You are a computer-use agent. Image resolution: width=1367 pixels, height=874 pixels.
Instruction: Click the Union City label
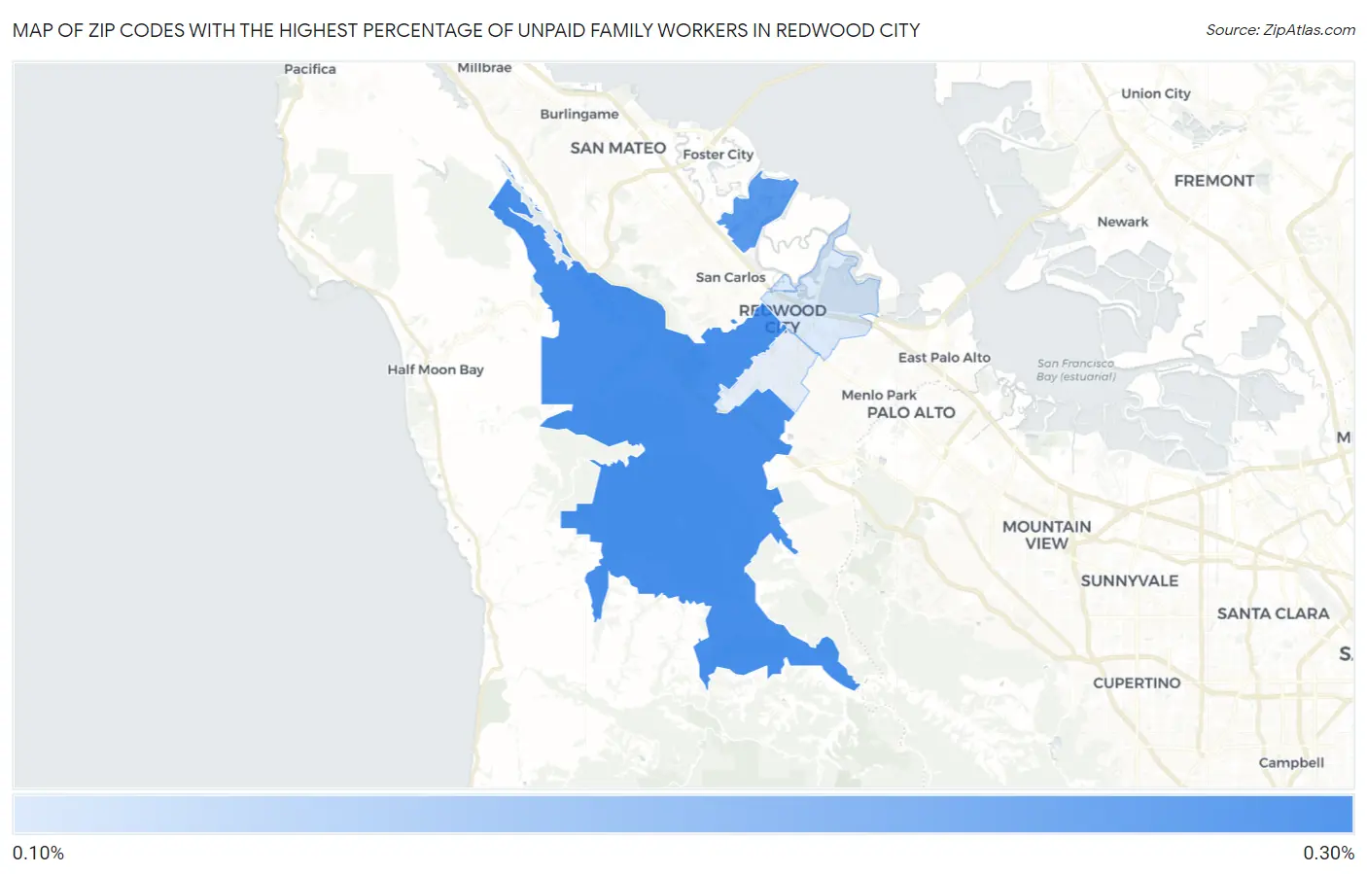[1156, 94]
